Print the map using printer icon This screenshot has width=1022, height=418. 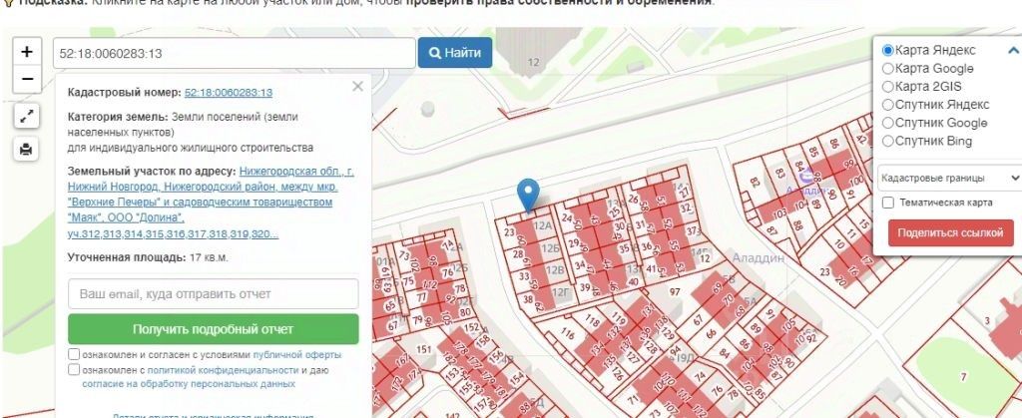pos(26,150)
